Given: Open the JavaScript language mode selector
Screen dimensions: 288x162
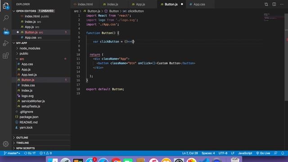Looking at the screenshot, I should click(245, 153).
